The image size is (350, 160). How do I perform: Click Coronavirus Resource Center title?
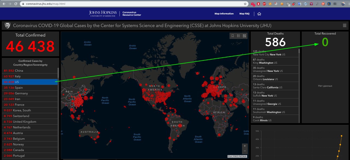(132, 14)
